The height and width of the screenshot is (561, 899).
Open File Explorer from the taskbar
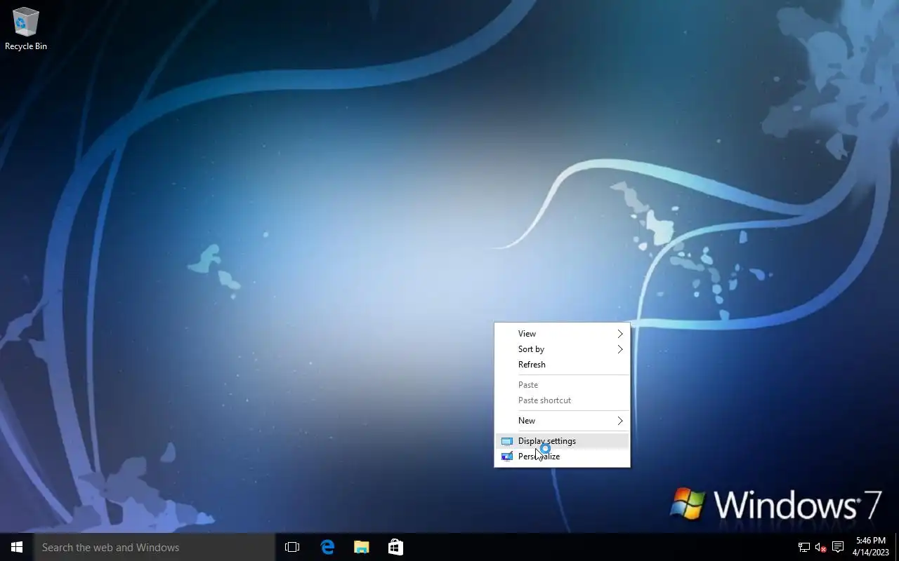[361, 547]
